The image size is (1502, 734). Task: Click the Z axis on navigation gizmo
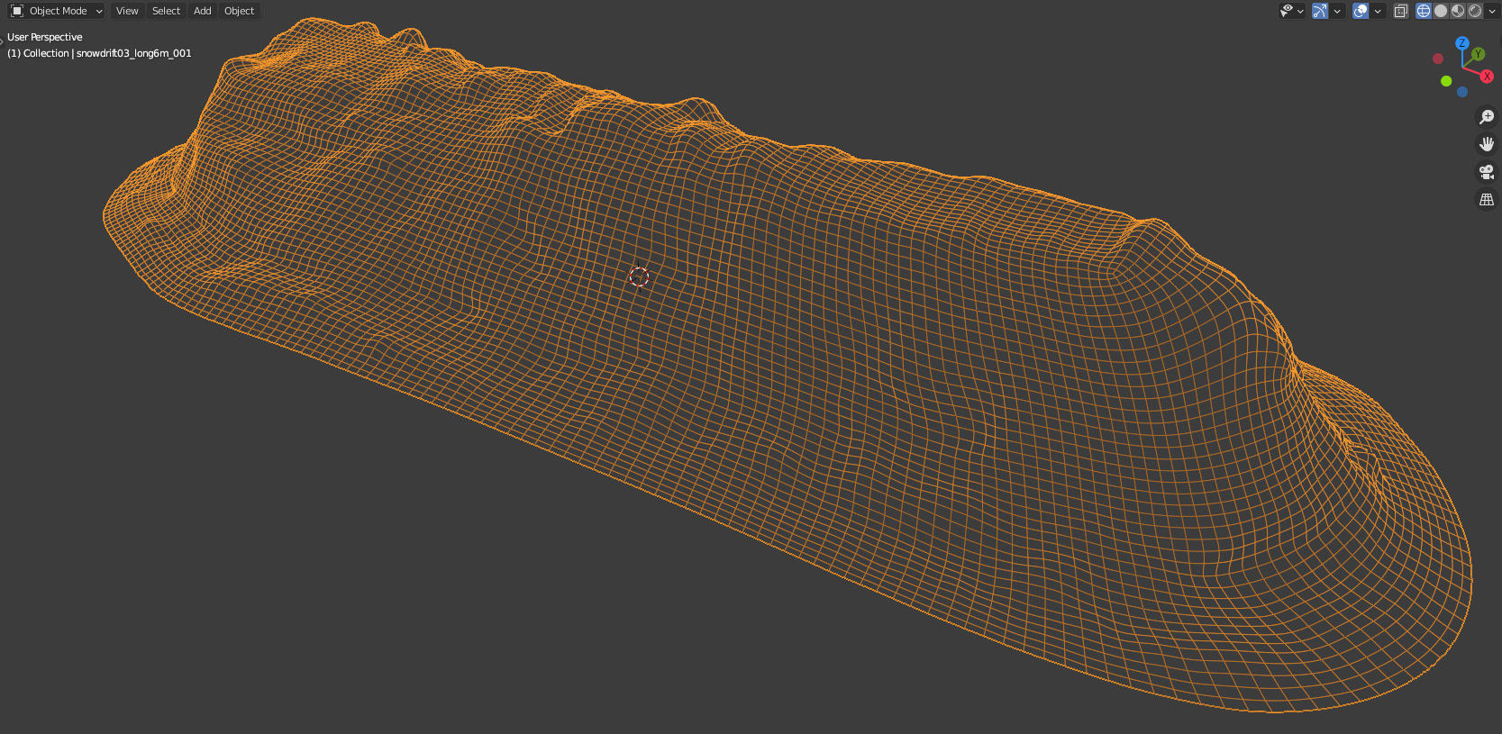(x=1462, y=43)
